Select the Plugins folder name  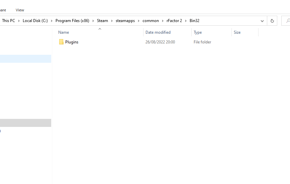pyautogui.click(x=72, y=42)
